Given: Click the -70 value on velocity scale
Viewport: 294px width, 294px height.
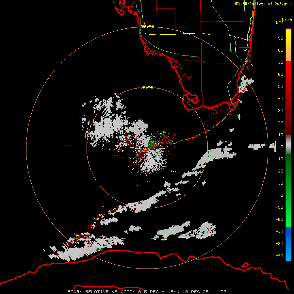Looking at the screenshot, I should tap(279, 231).
